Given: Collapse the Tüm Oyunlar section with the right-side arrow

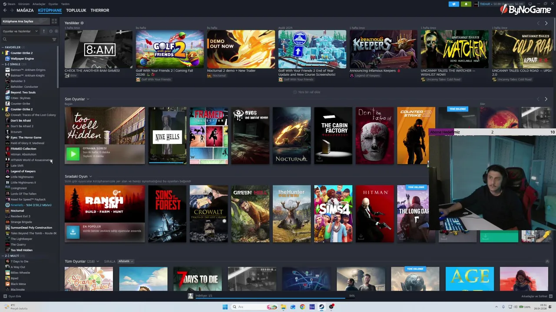Looking at the screenshot, I should [x=547, y=261].
